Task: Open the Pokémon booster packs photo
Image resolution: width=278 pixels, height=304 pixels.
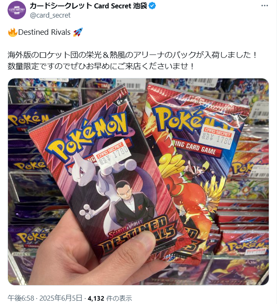Action: [138, 182]
